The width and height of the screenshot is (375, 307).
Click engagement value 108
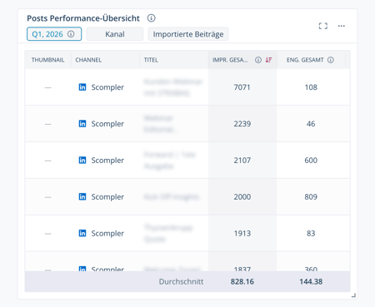(x=311, y=87)
